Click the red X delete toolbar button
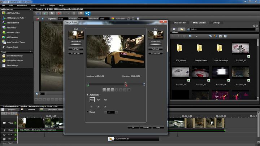 tap(59, 13)
